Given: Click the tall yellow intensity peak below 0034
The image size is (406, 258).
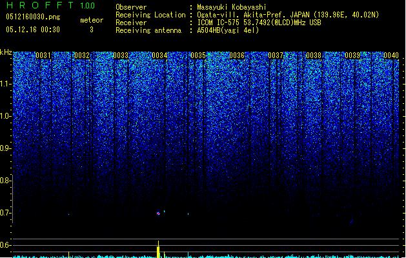Looking at the screenshot, I should pyautogui.click(x=158, y=249).
